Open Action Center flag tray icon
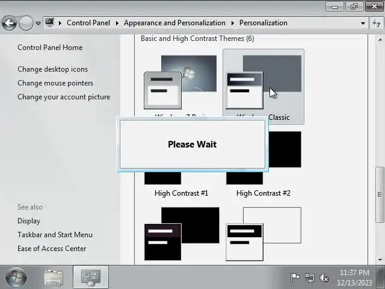Viewport: 385px width, 289px height. (x=295, y=278)
